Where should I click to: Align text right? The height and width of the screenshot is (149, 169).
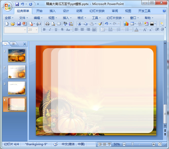pos(88,29)
